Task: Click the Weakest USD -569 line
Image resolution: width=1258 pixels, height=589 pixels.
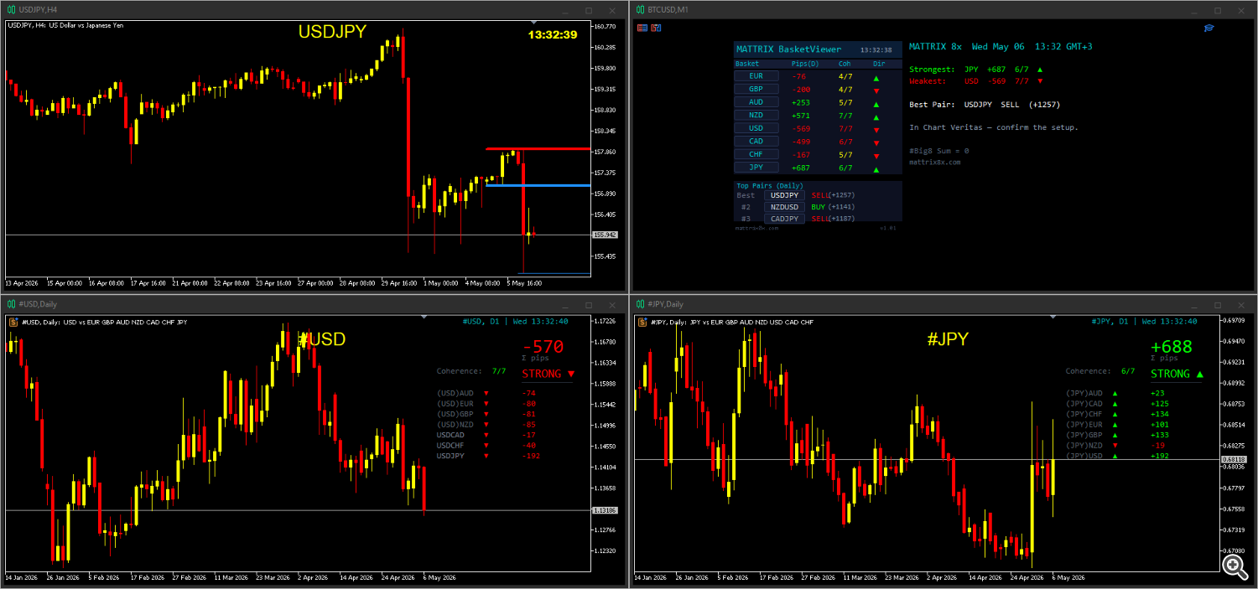Action: click(976, 81)
